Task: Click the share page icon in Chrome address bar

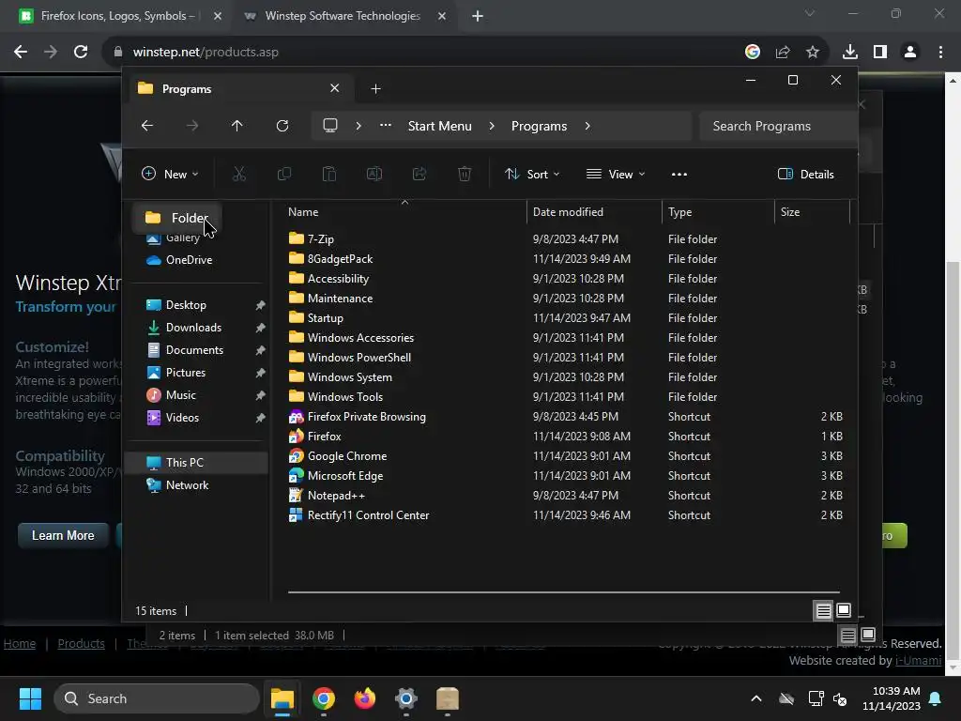Action: coord(783,53)
